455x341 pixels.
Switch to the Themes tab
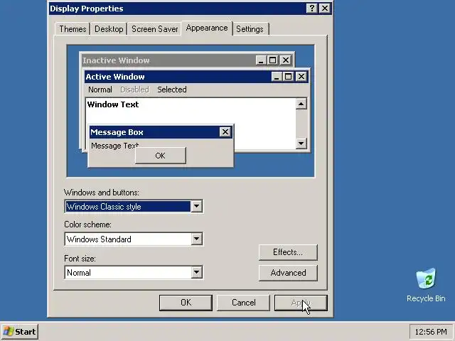(73, 29)
